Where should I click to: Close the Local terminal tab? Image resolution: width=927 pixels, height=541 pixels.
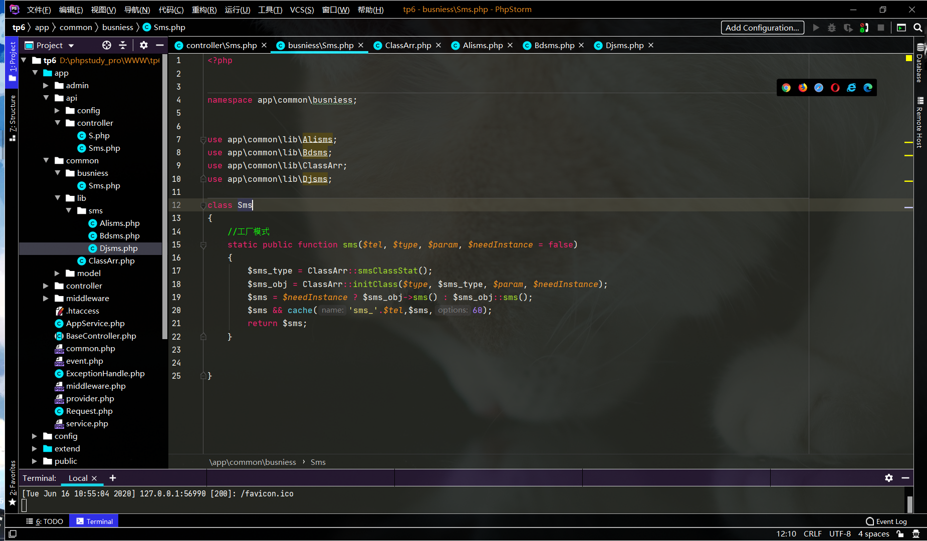coord(94,478)
